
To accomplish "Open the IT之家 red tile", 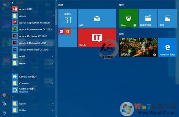I will tap(97, 38).
